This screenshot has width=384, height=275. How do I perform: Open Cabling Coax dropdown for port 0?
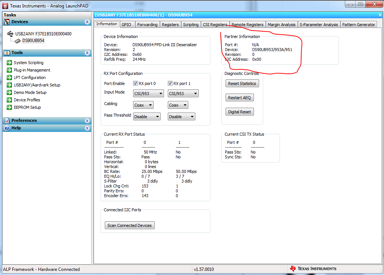click(143, 105)
